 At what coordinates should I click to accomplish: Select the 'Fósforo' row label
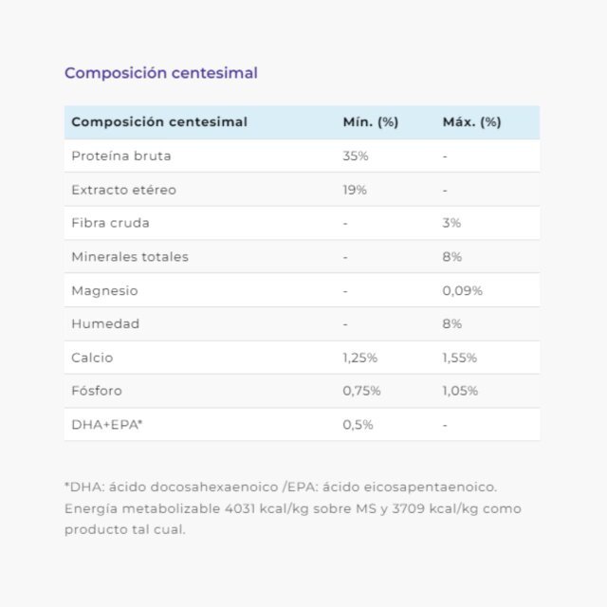97,391
